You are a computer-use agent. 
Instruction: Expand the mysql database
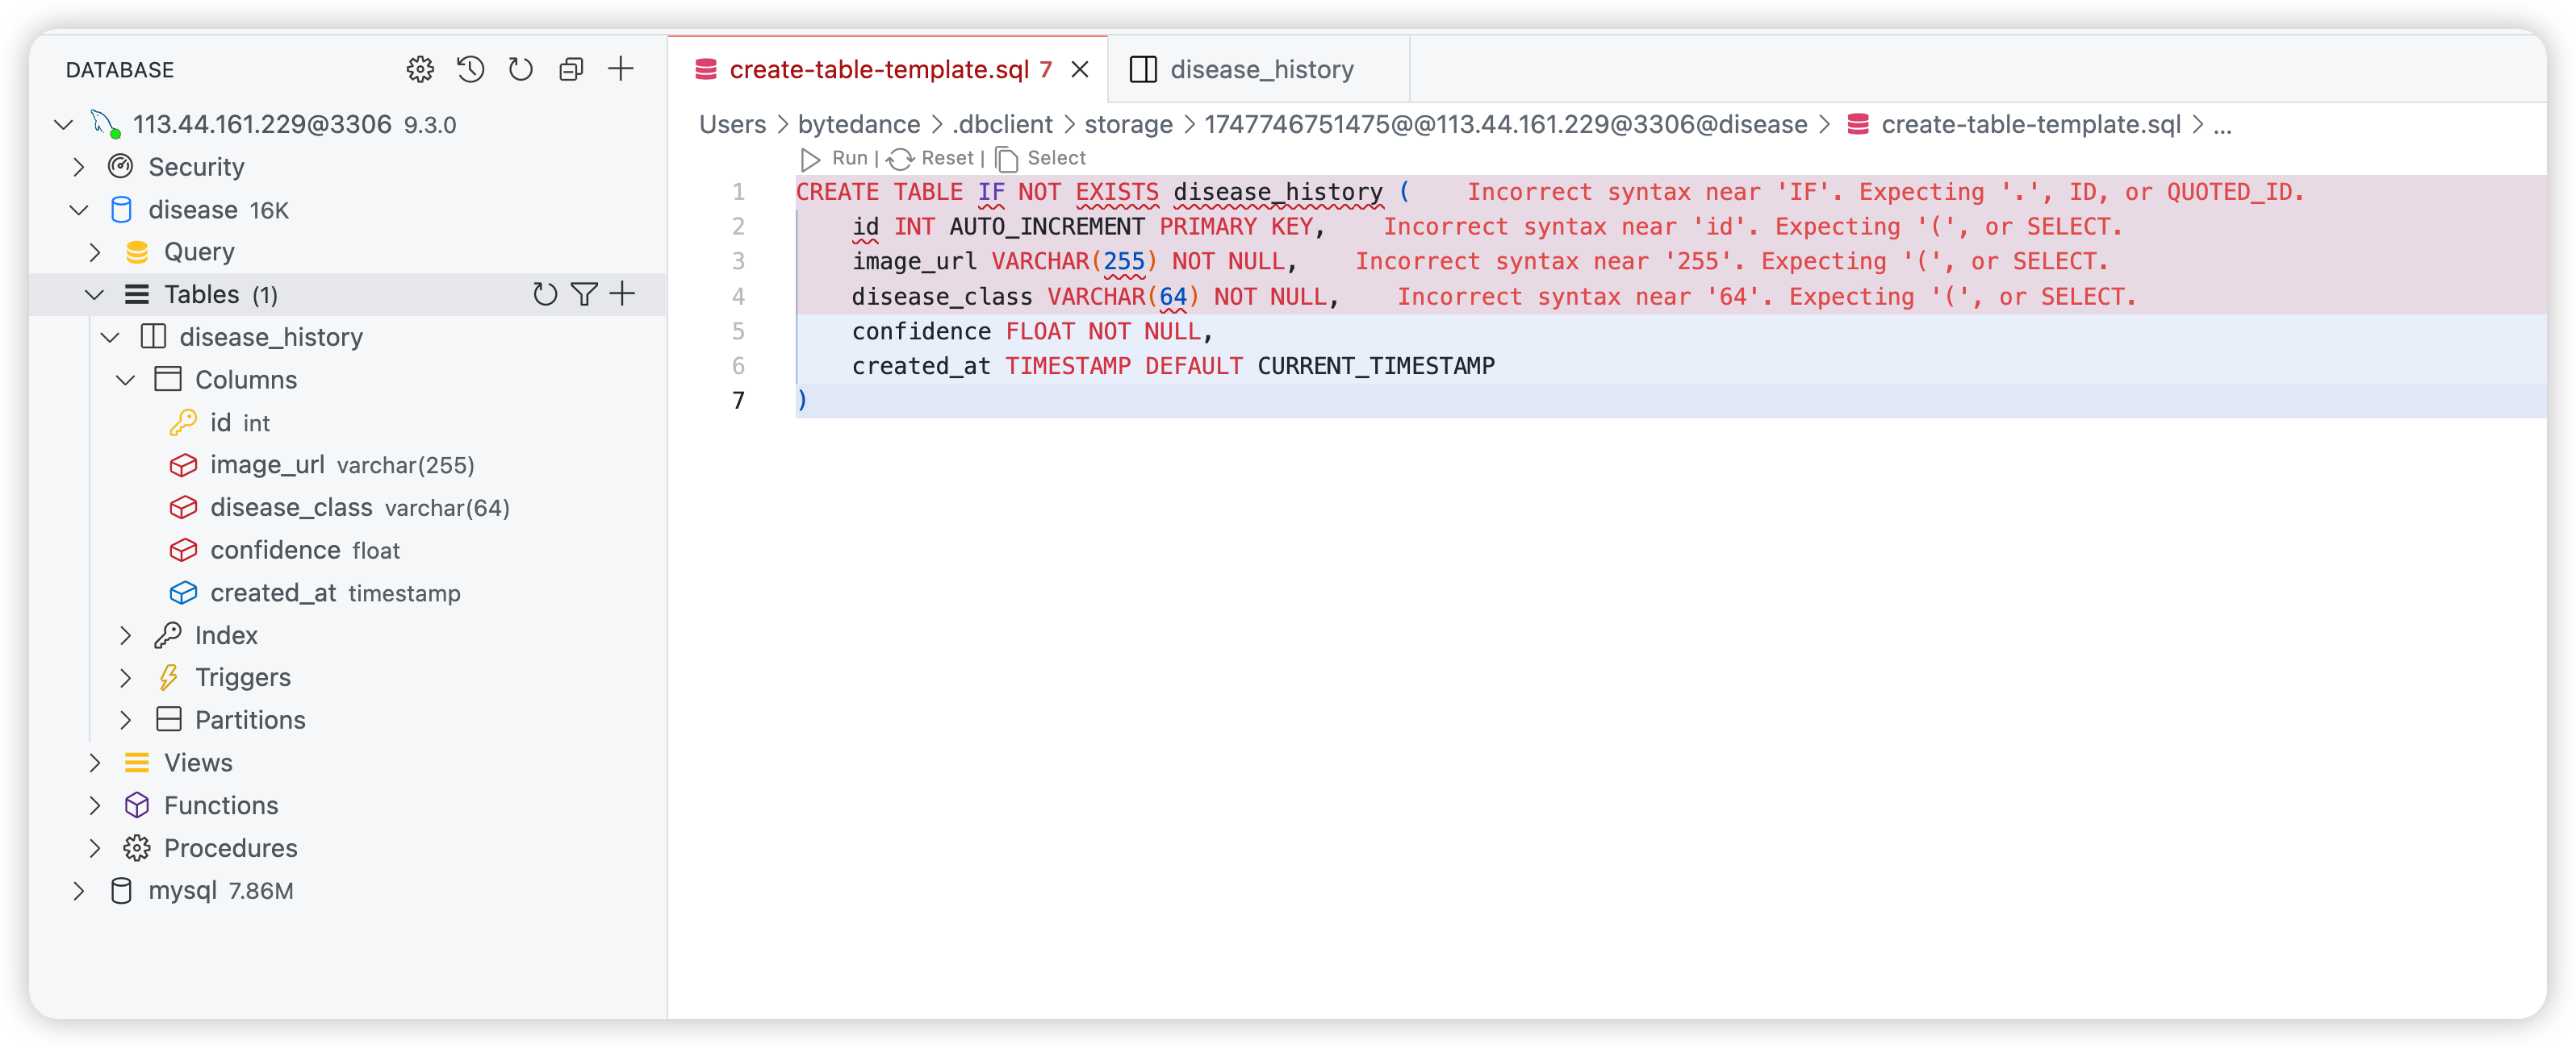[79, 890]
